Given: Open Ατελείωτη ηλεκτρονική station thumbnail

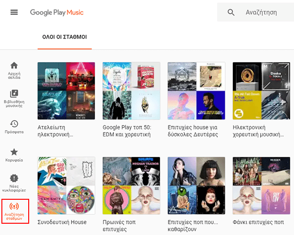Looking at the screenshot, I should coord(66,91).
